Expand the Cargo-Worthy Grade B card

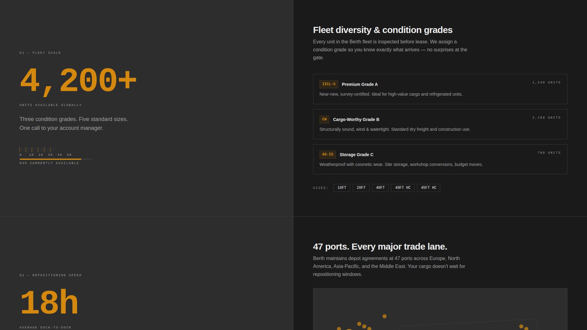[x=440, y=124]
